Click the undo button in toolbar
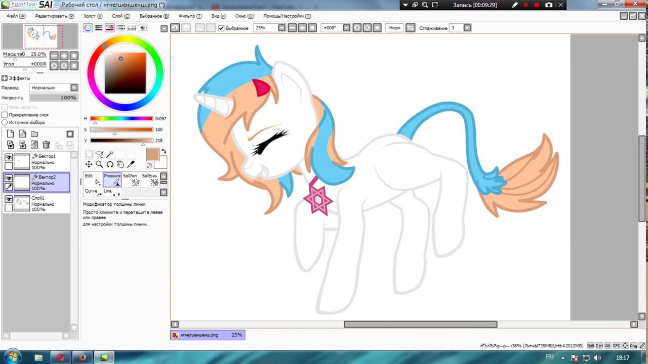648x364 pixels. [175, 28]
